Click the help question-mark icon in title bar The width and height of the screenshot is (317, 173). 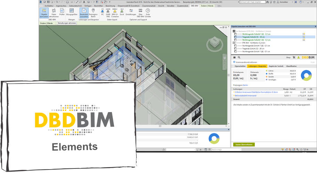point(301,2)
